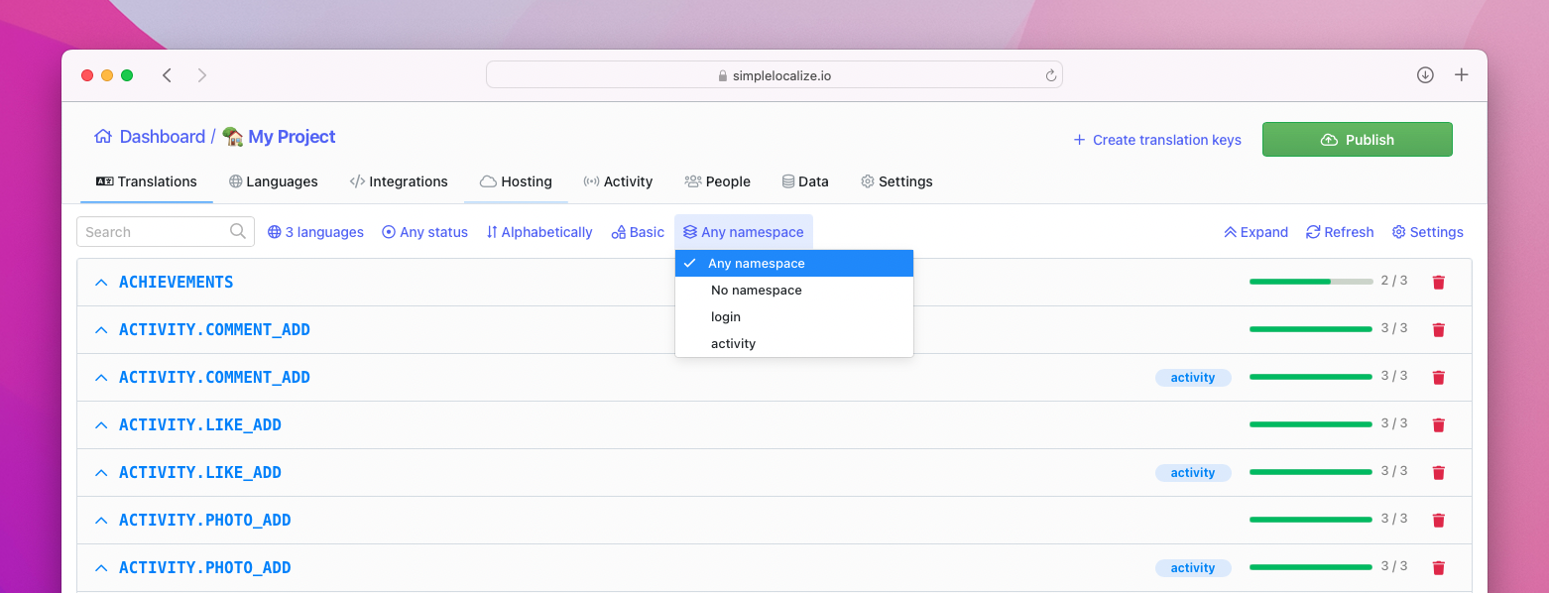The width and height of the screenshot is (1549, 593).
Task: Delete ACTIVITY.COMMENT_ADD key tagged activity
Action: [1439, 378]
